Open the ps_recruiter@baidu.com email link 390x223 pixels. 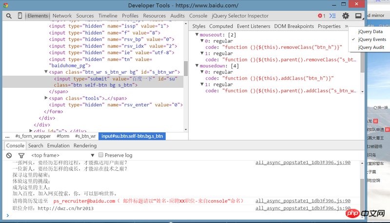(x=84, y=201)
